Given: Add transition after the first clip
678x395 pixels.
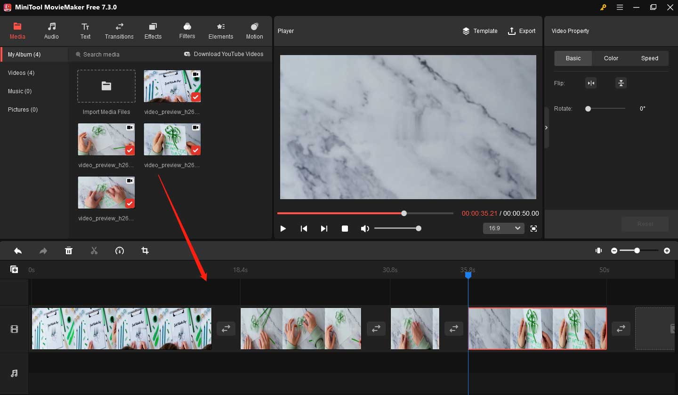Looking at the screenshot, I should [226, 329].
